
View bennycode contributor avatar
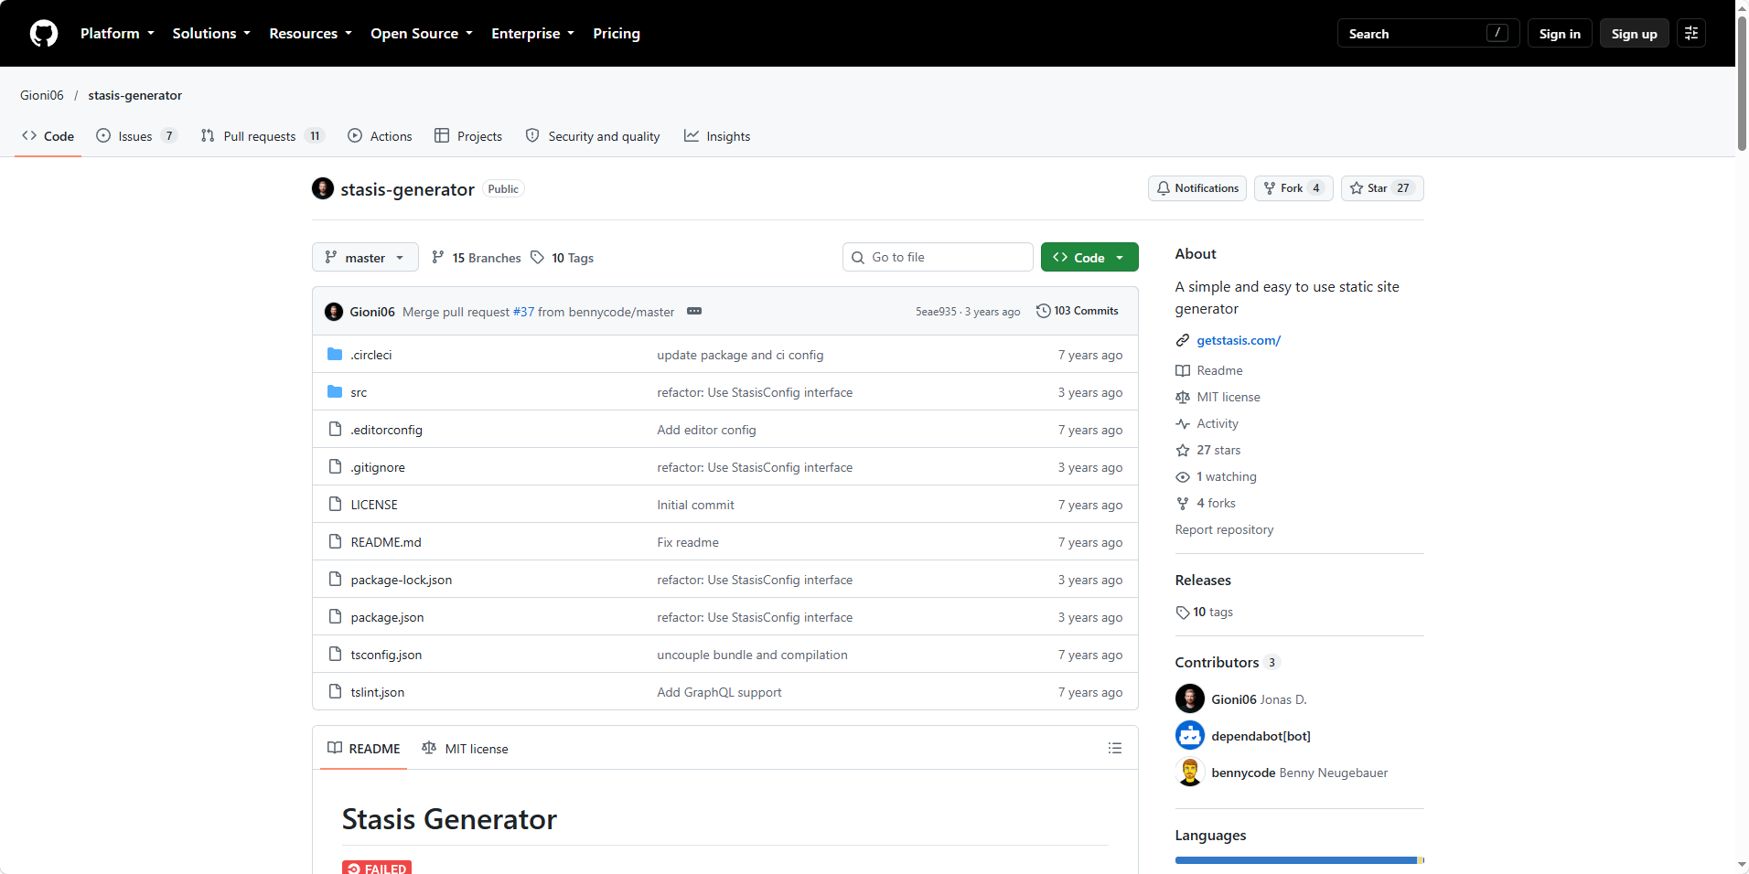1190,772
